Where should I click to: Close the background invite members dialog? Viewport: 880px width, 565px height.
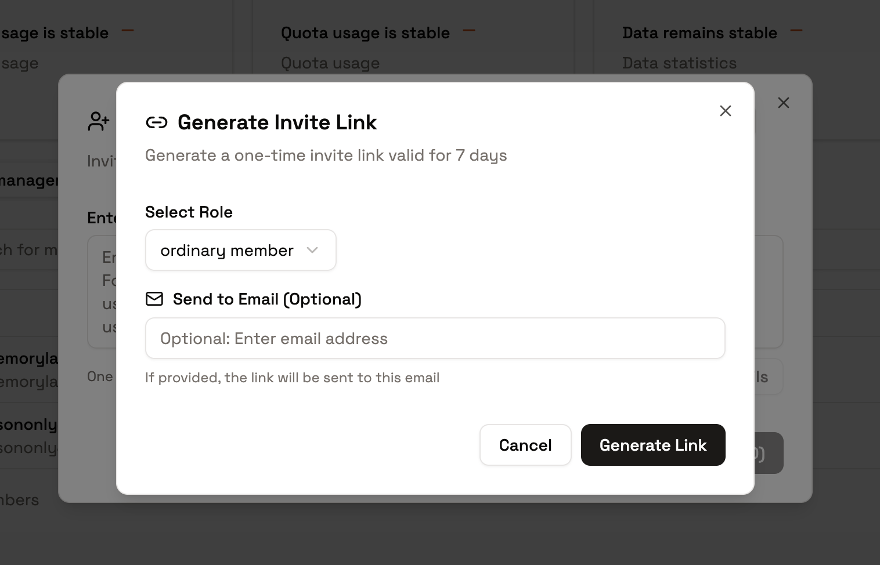point(783,103)
